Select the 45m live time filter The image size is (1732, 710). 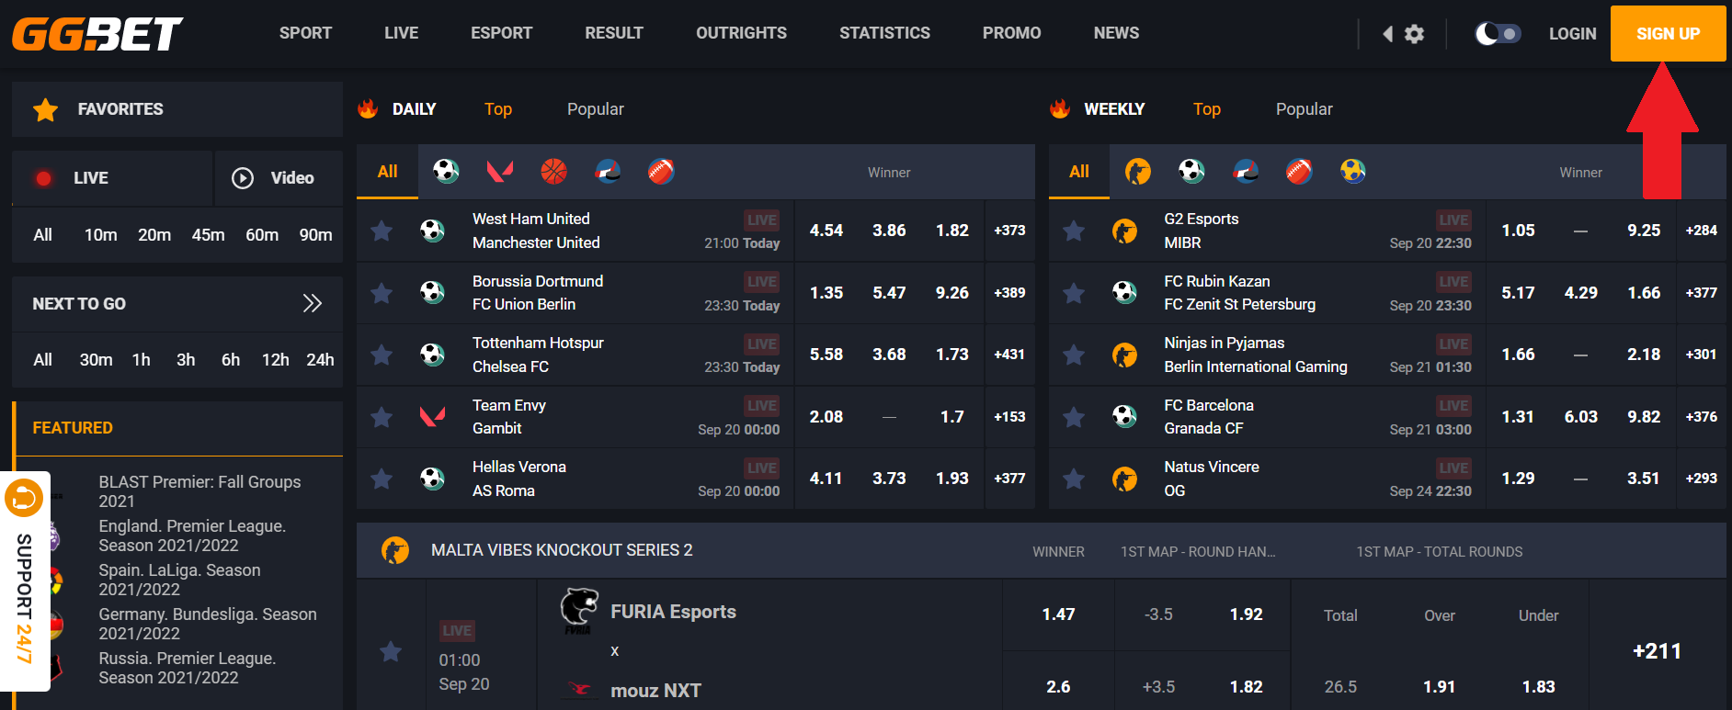click(x=209, y=235)
